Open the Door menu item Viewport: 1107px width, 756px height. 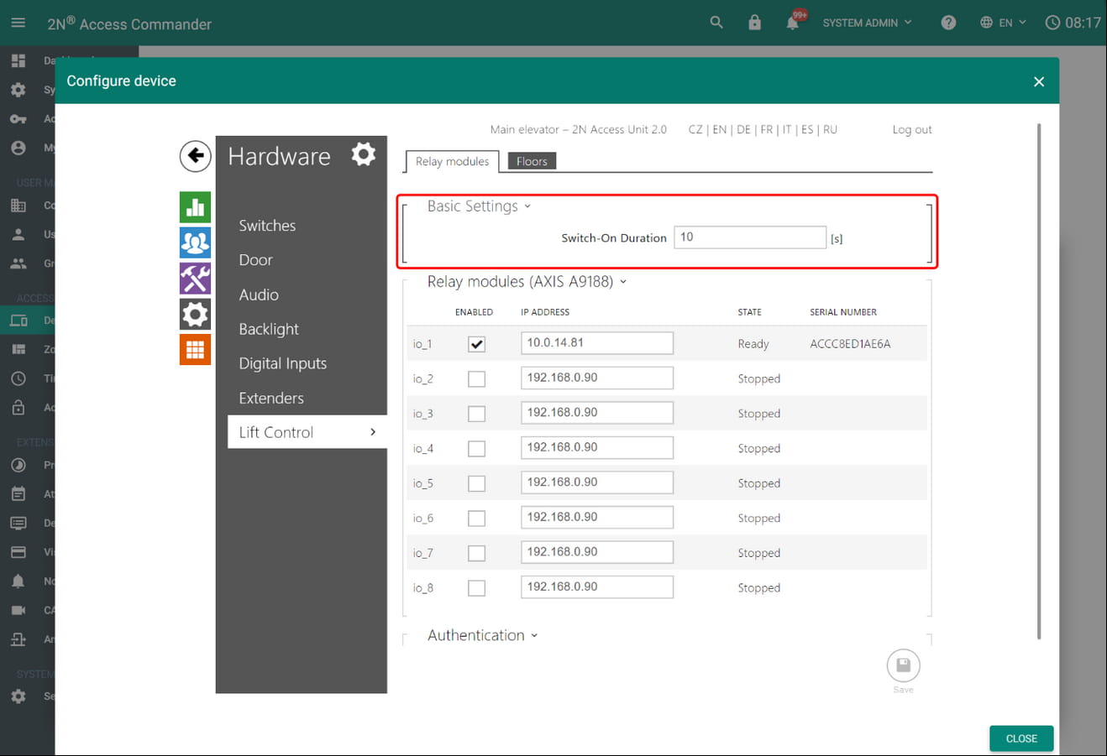click(255, 259)
